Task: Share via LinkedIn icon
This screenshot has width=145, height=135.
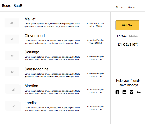Action: [124, 92]
